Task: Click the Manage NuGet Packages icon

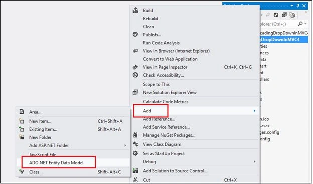Action: pos(135,135)
